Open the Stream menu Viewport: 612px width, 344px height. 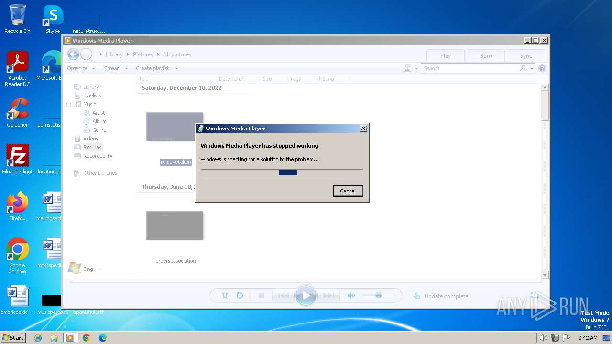click(x=116, y=68)
